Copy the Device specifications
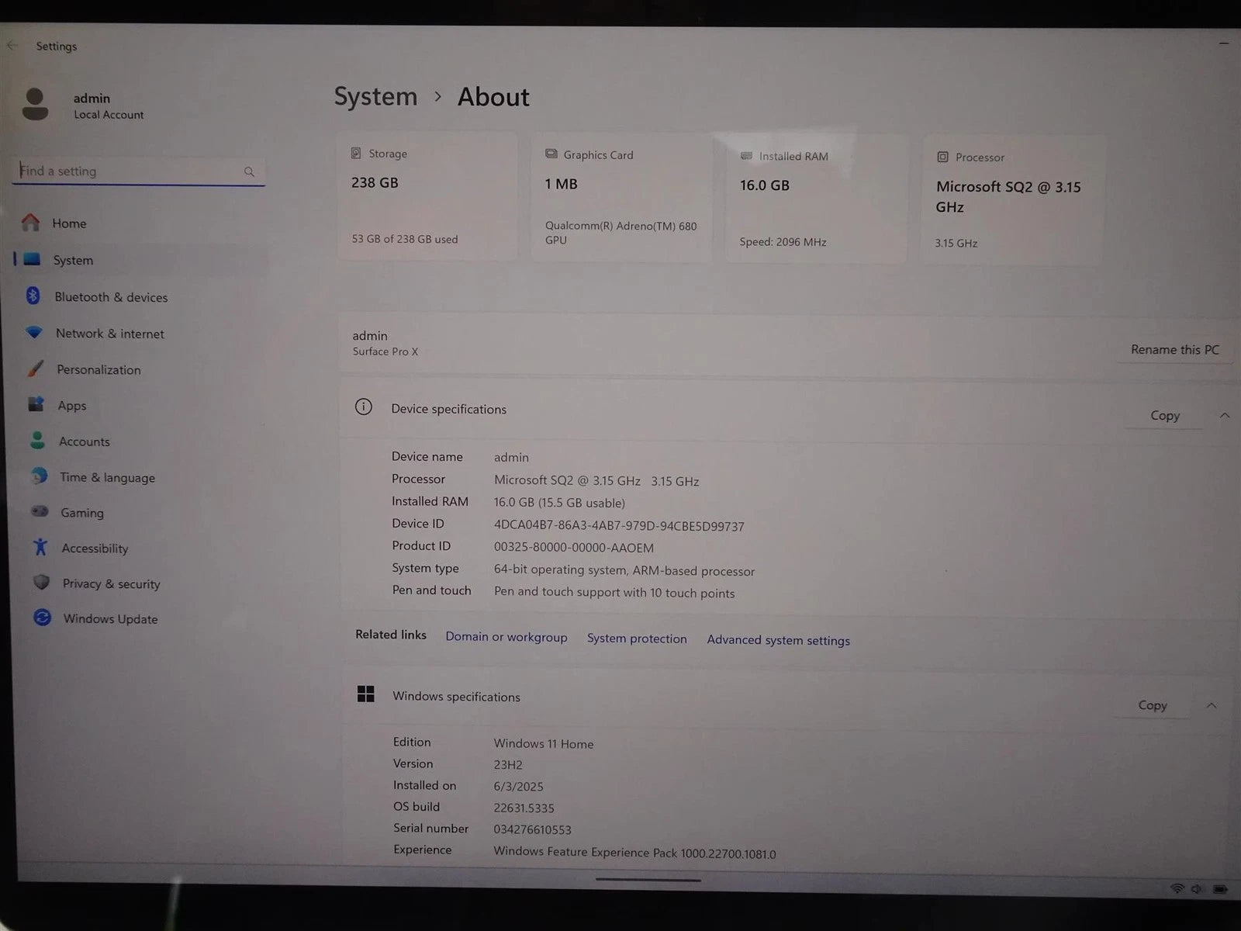Viewport: 1241px width, 931px height. click(1165, 416)
